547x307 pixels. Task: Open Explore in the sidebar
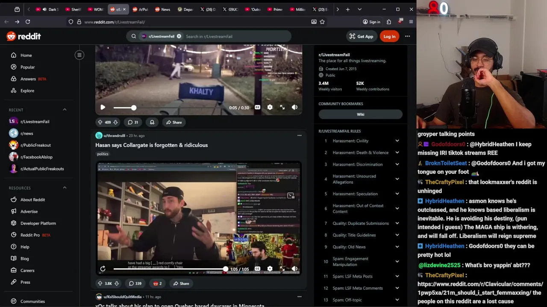click(27, 91)
